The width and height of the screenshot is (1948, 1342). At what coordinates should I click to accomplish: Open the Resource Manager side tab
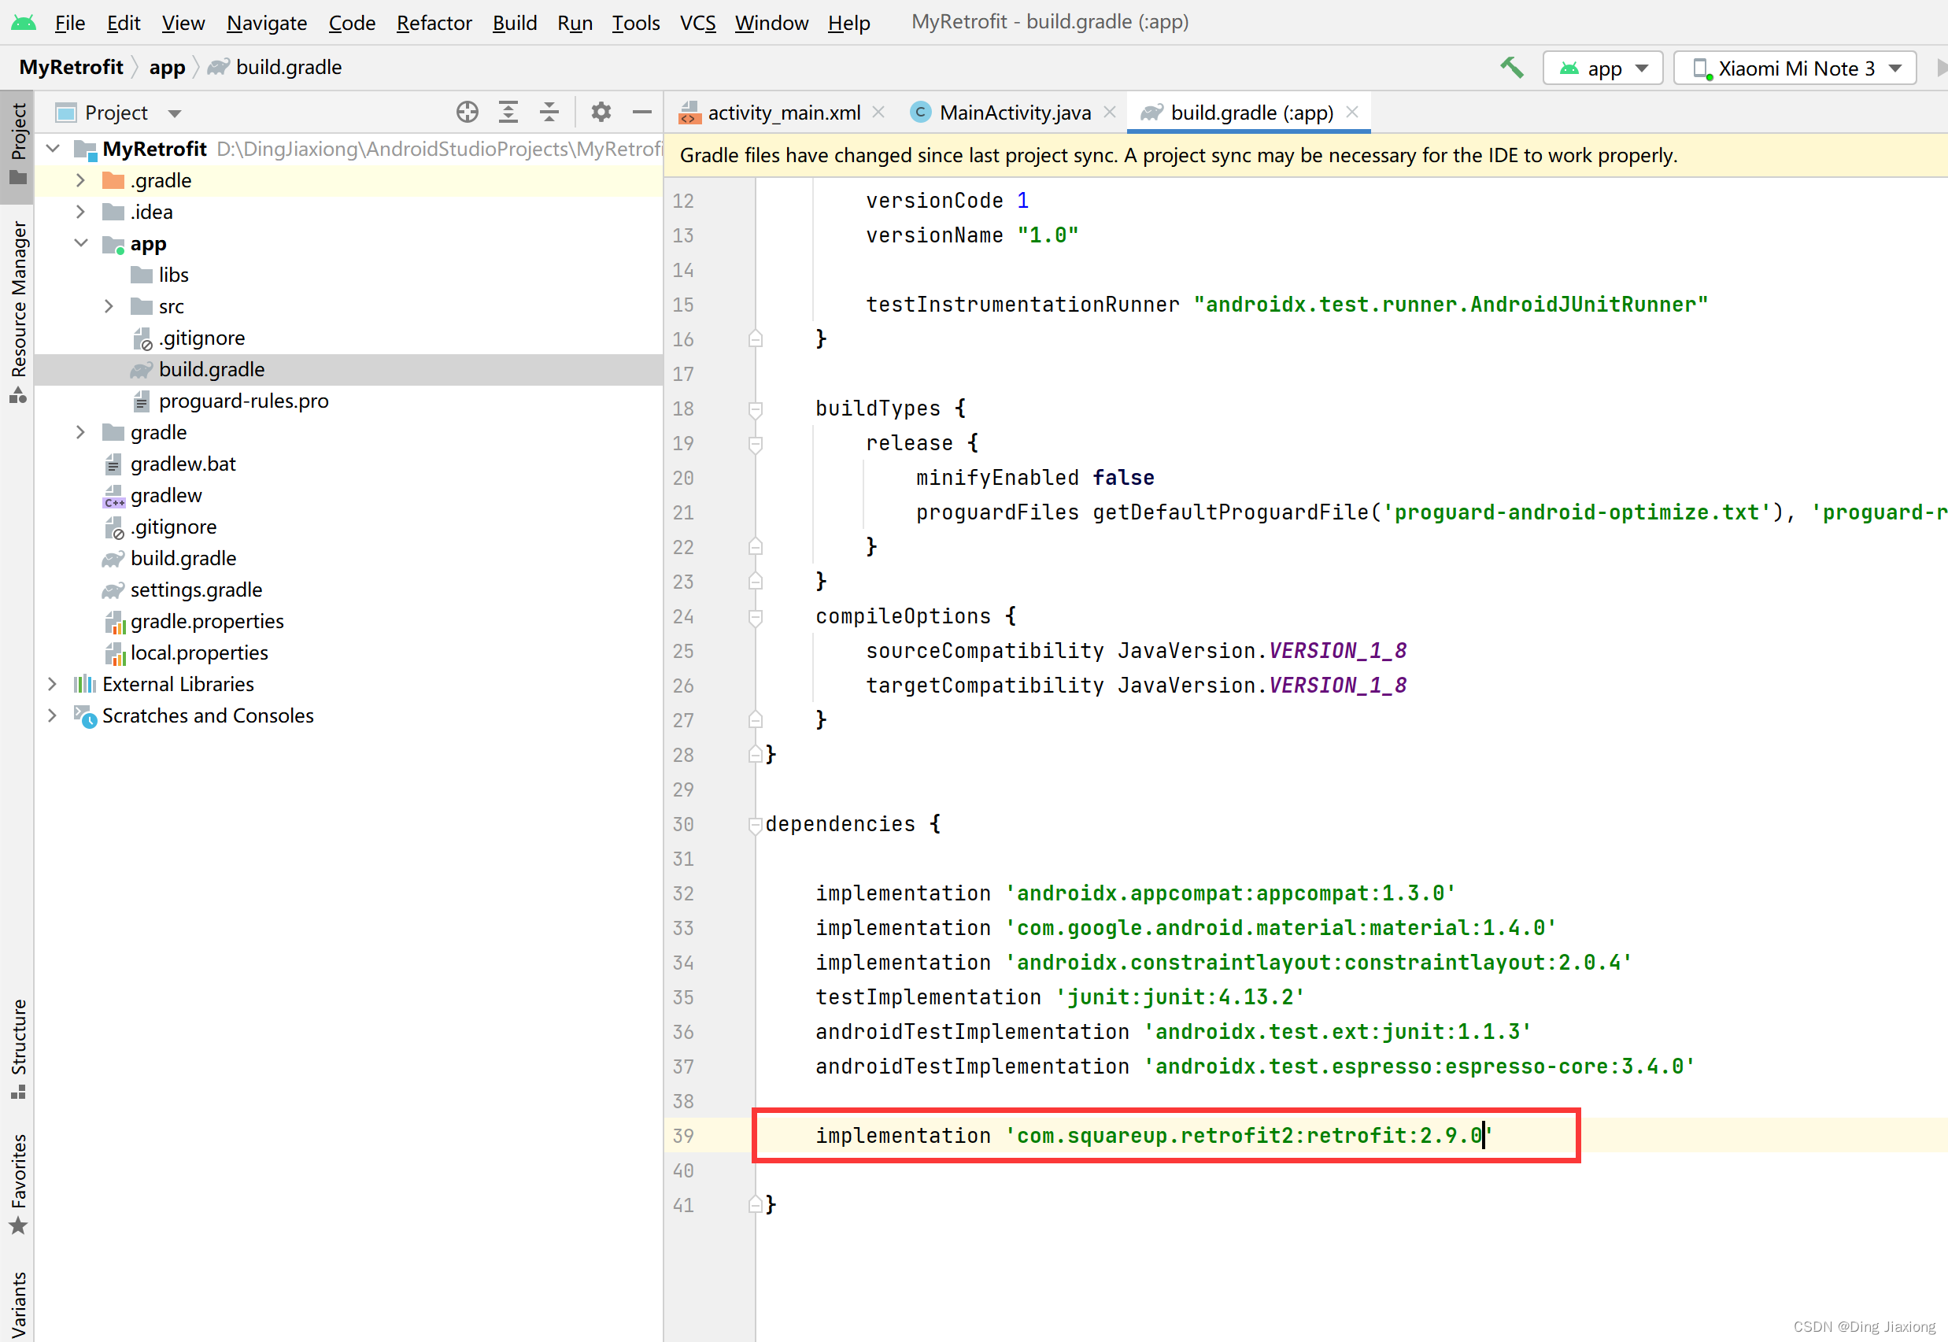[x=17, y=311]
